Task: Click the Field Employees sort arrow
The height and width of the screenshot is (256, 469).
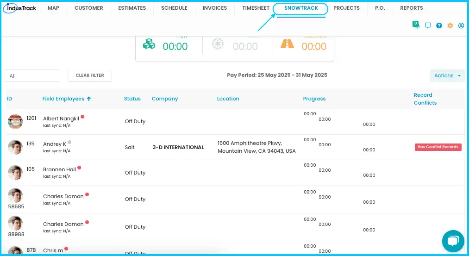Action: 89,99
